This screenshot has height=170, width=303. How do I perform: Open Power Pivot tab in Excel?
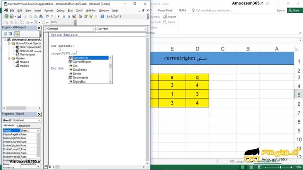pyautogui.click(x=165, y=10)
